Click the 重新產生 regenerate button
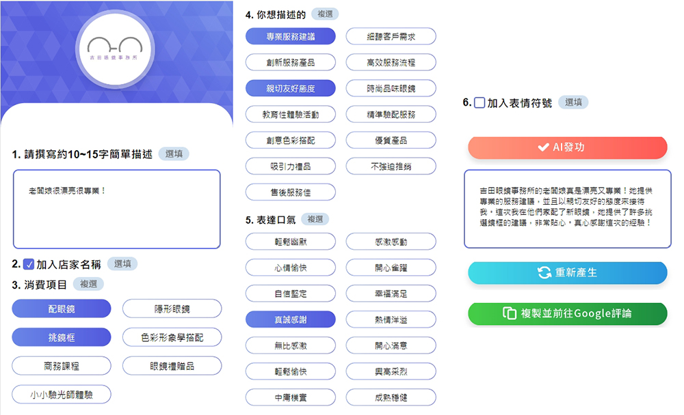This screenshot has width=684, height=415. tap(567, 272)
